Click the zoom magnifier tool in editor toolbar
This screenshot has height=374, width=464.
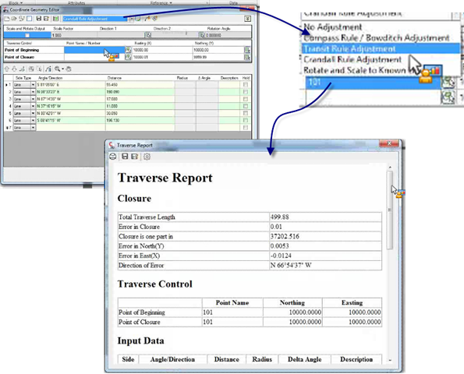pyautogui.click(x=58, y=69)
